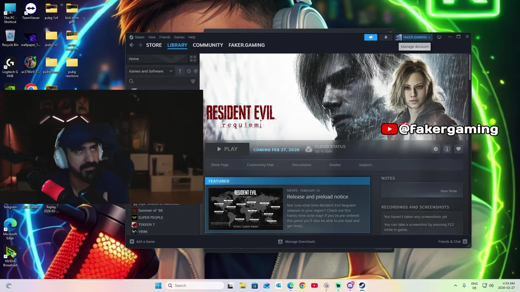The width and height of the screenshot is (520, 292).
Task: Go forward with the right arrow
Action: (140, 45)
